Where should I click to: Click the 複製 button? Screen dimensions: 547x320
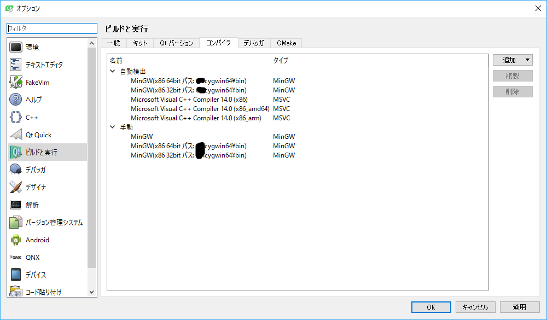[513, 75]
